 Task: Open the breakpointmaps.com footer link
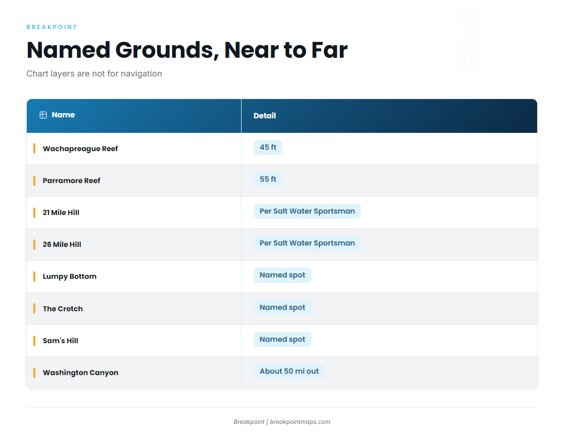[300, 422]
